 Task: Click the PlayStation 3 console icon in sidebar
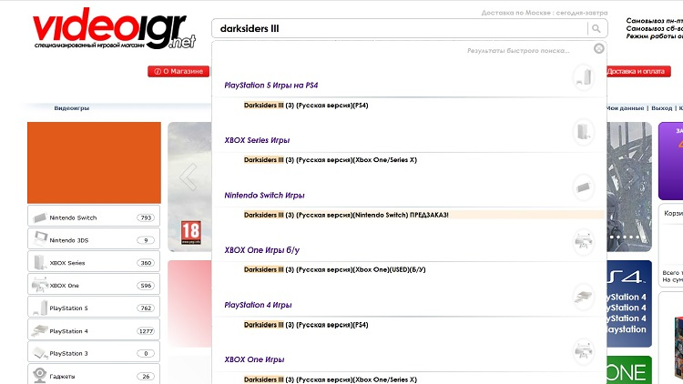(x=40, y=353)
